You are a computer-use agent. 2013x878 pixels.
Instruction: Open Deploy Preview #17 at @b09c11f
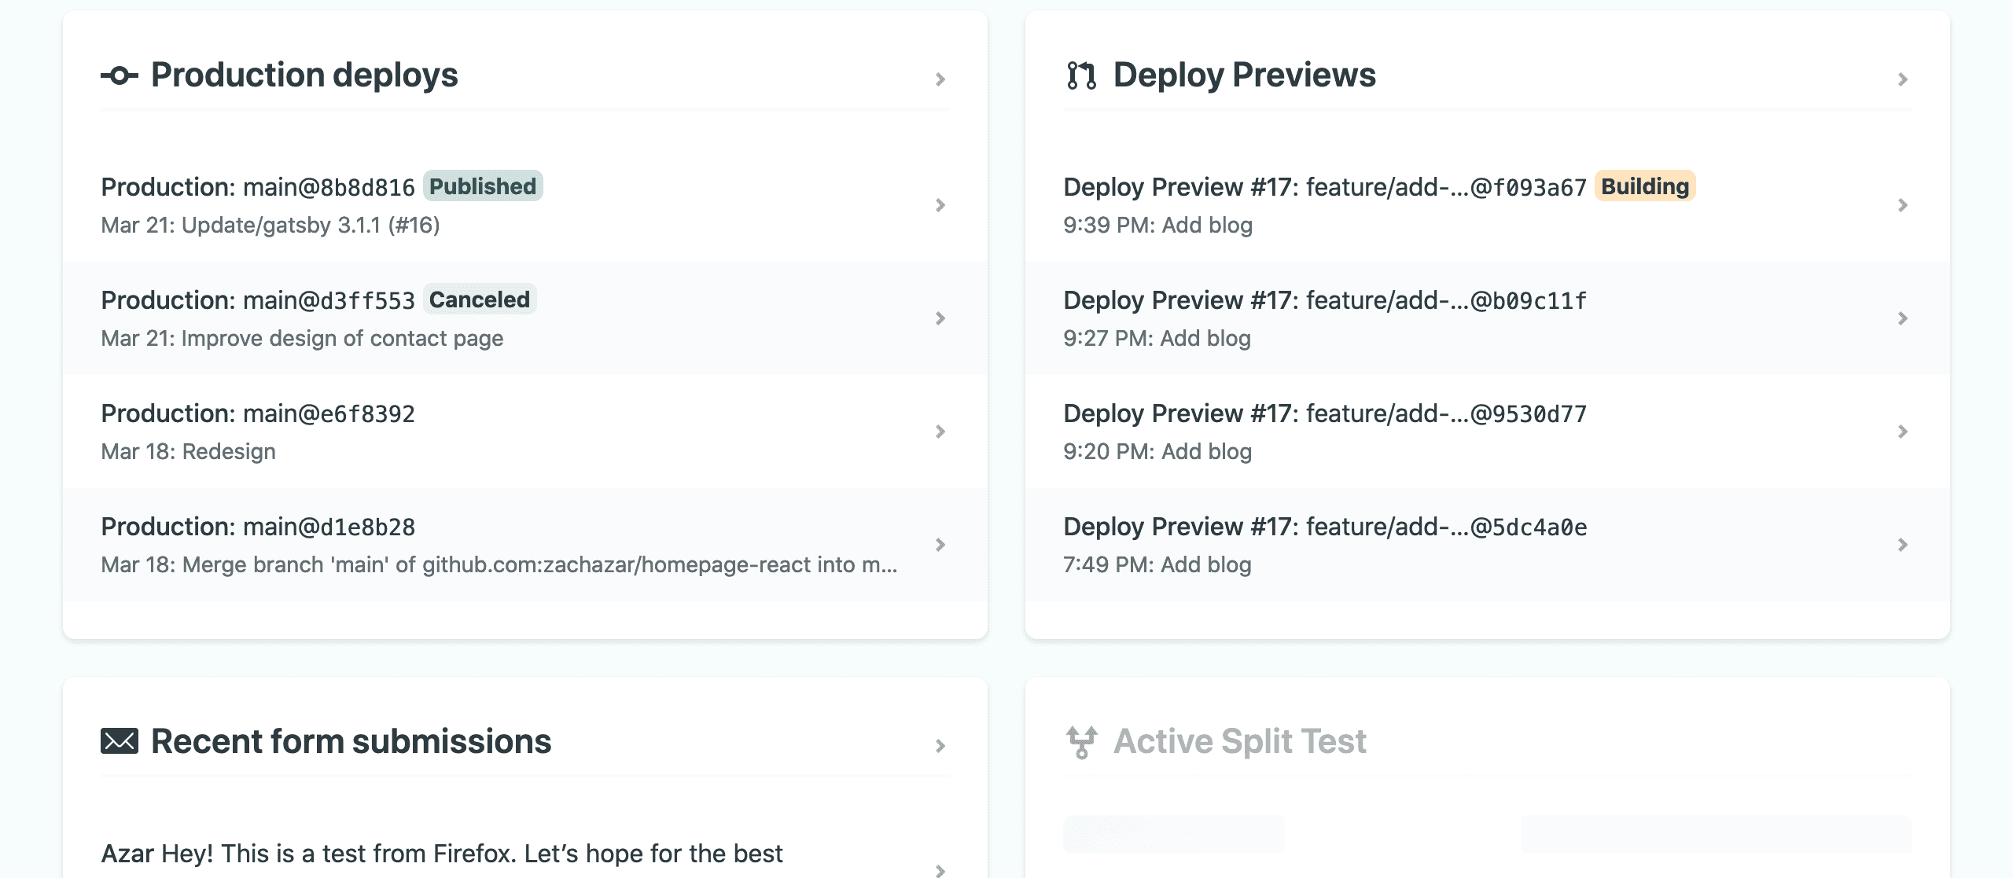click(x=1488, y=318)
